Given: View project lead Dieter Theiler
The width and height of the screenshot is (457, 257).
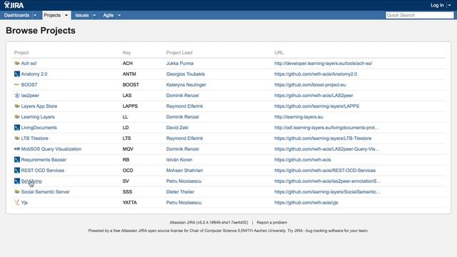Looking at the screenshot, I should point(180,192).
